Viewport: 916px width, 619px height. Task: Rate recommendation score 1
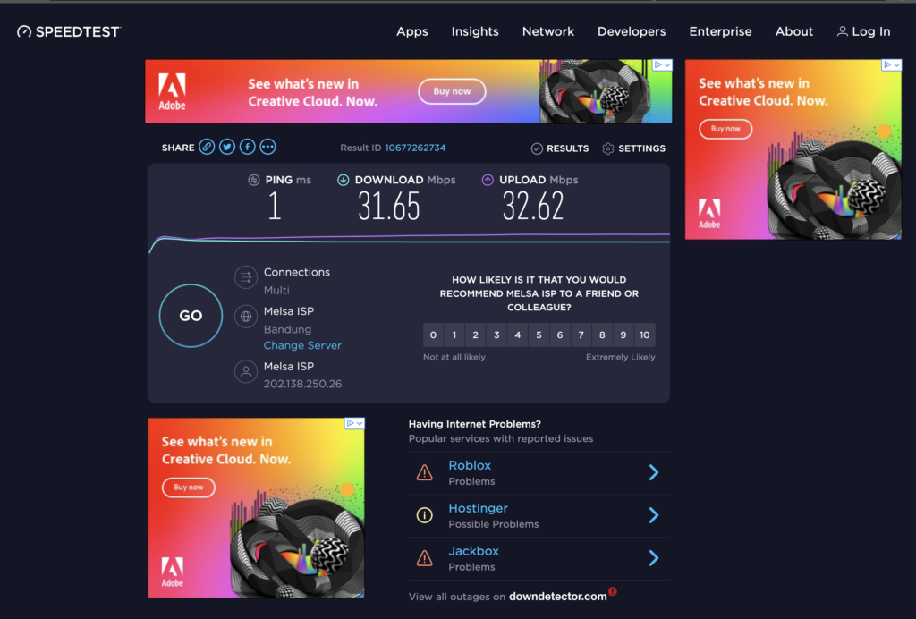(x=454, y=335)
